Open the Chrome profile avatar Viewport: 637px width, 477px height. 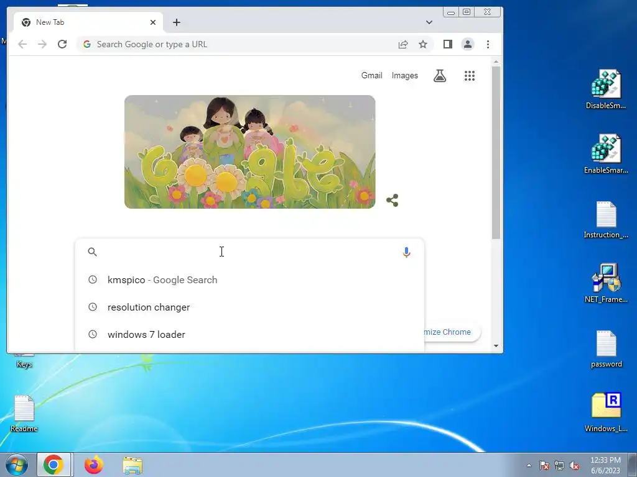[x=468, y=44]
